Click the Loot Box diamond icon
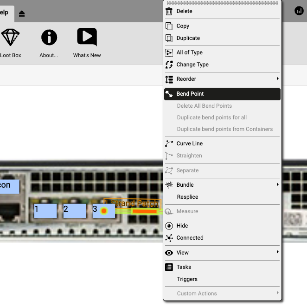 click(10, 37)
